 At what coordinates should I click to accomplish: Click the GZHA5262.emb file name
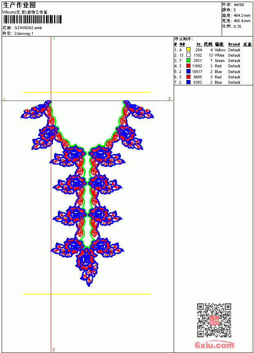28,28
